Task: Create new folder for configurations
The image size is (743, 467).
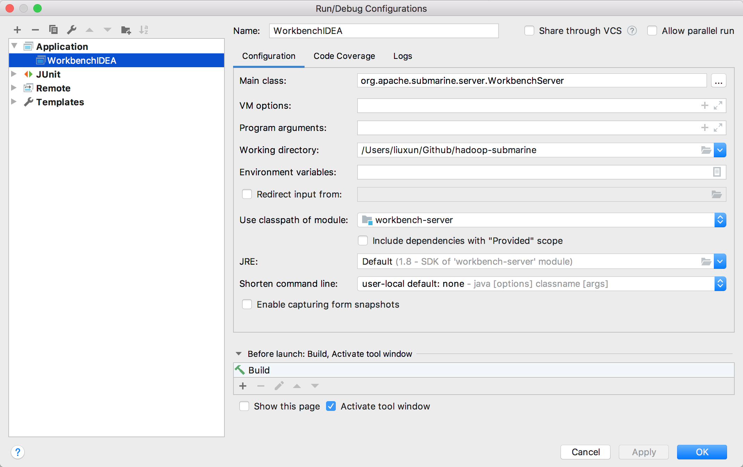Action: coord(126,30)
